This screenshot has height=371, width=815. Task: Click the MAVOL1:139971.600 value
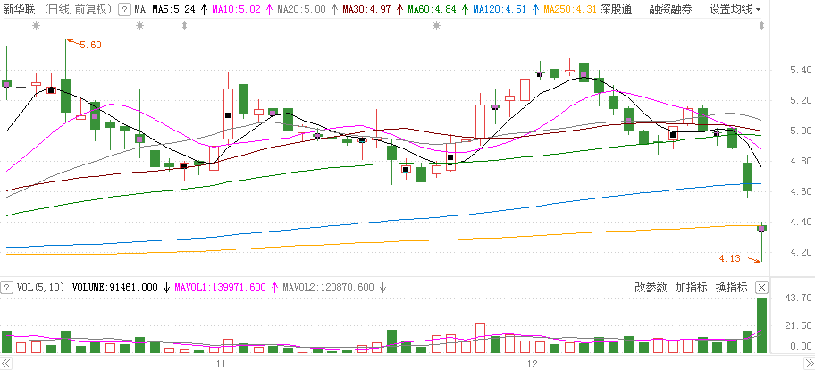point(221,287)
